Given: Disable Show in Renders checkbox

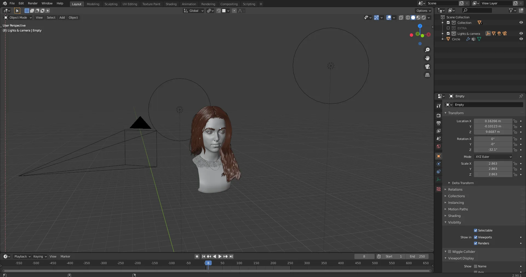Looking at the screenshot, I should point(476,243).
